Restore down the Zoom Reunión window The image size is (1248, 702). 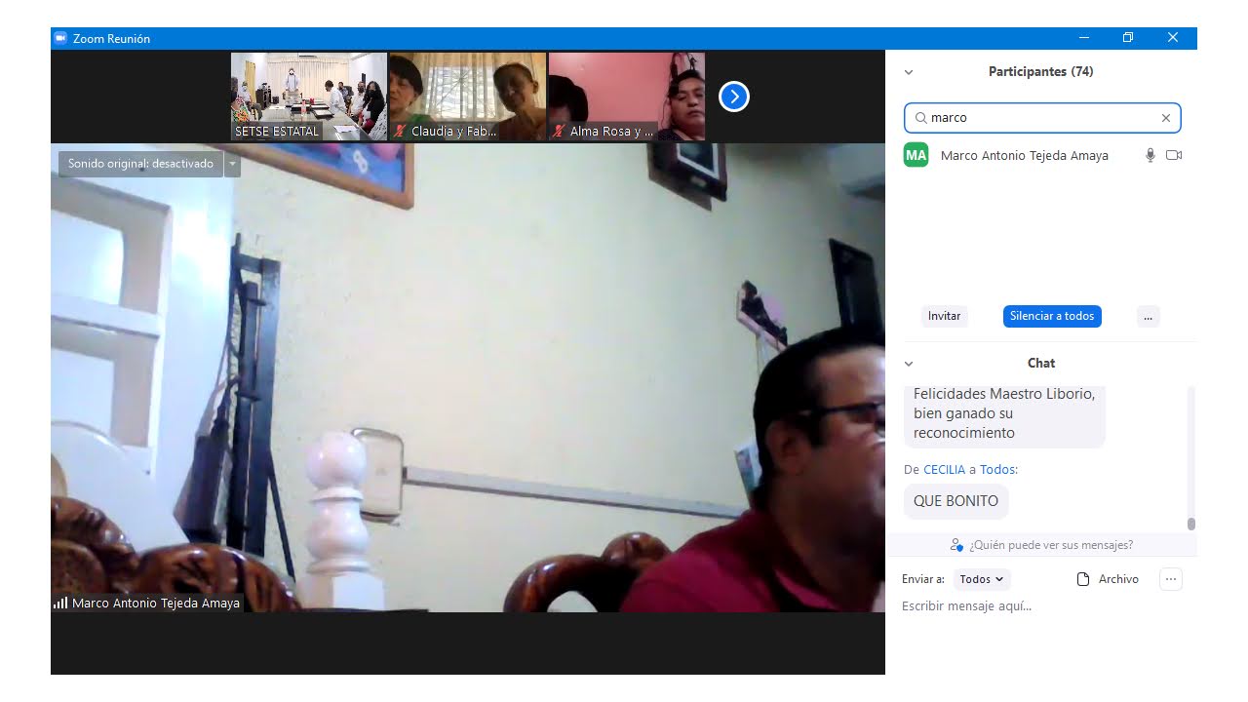pyautogui.click(x=1128, y=38)
